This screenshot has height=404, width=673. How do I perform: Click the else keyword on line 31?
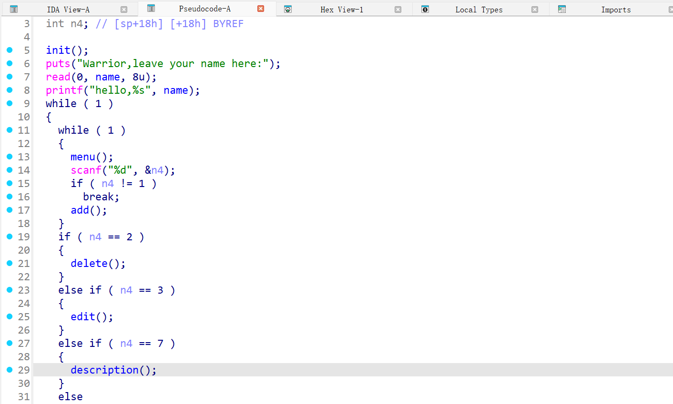tap(71, 396)
